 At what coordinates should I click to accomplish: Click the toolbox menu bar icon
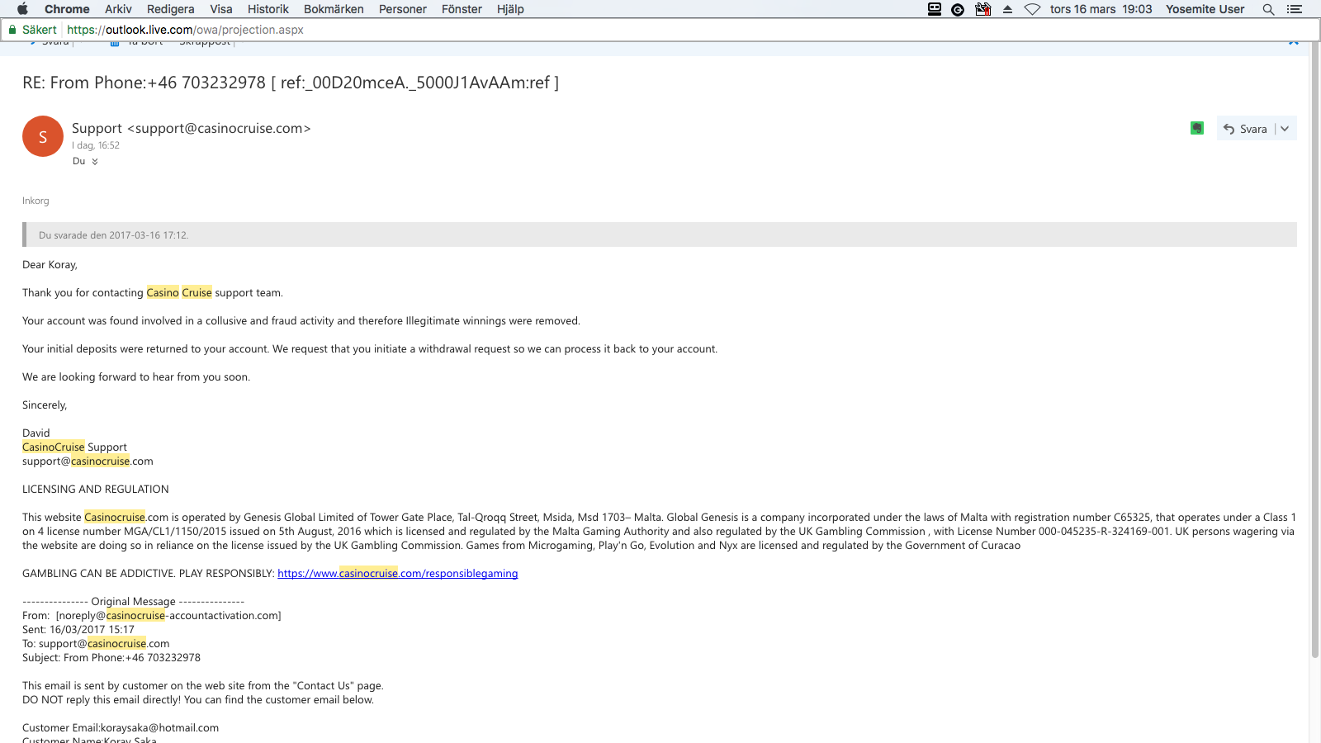982,9
